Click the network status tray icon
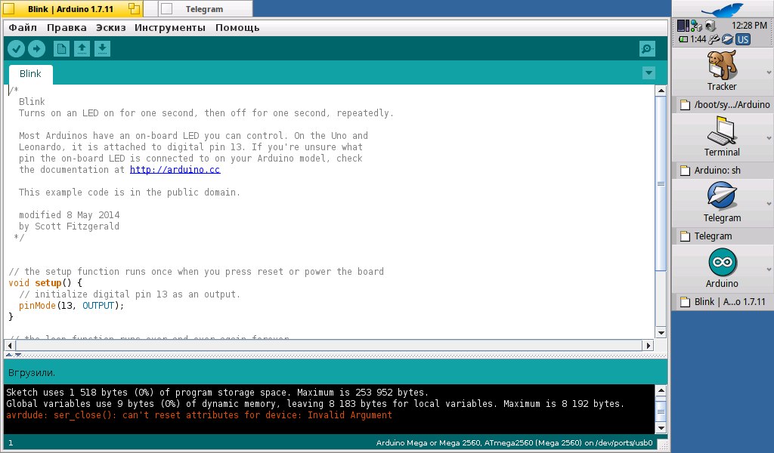This screenshot has width=774, height=453. (696, 26)
